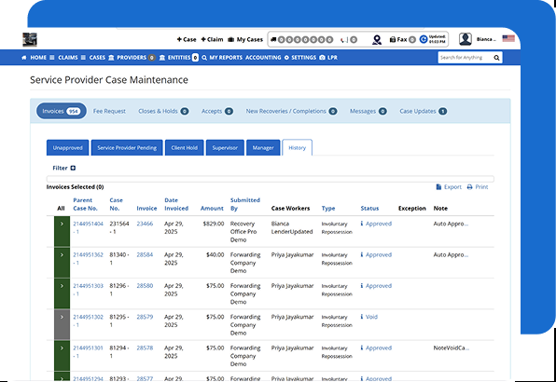Click the megaphone announcements icon
Viewport: 556px width, 382px height.
click(343, 40)
